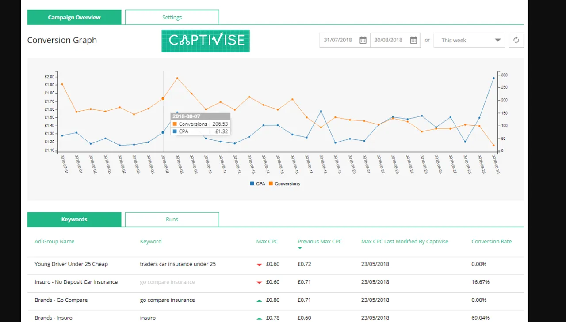Click the 206.53 Conversions tooltip value
566x322 pixels.
220,124
